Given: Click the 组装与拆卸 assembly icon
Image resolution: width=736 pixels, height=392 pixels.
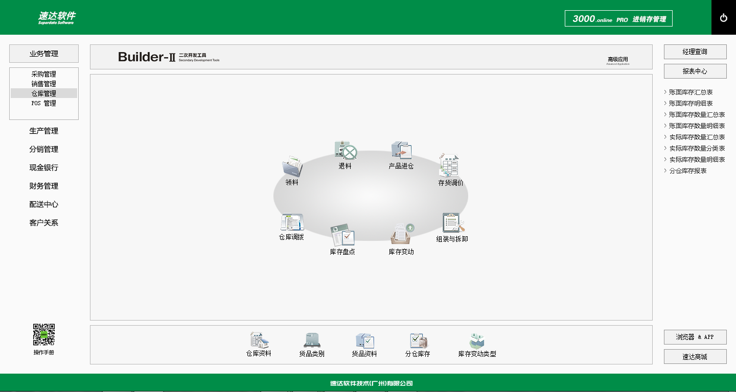Looking at the screenshot, I should click(x=452, y=224).
